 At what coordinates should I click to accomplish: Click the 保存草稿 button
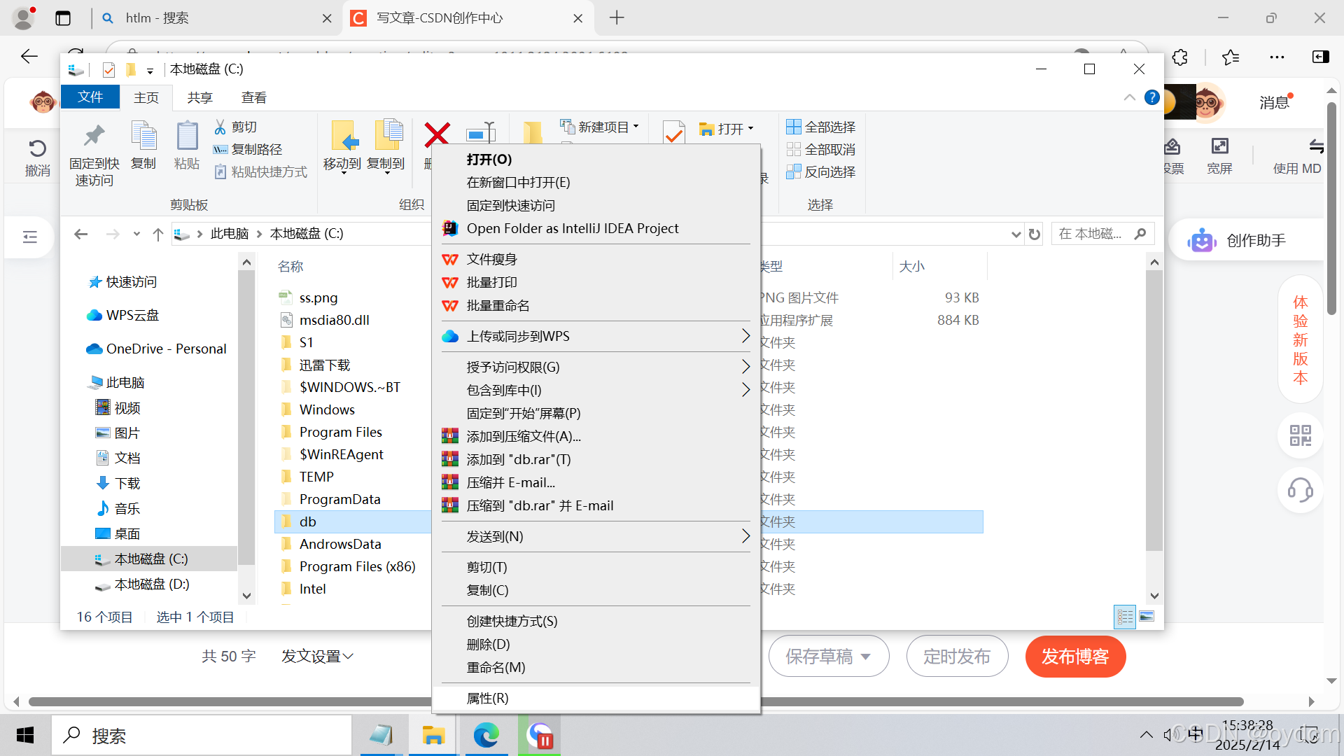[x=828, y=656]
